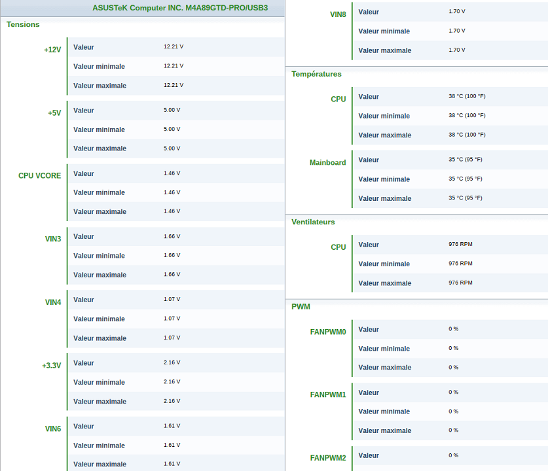The height and width of the screenshot is (471, 548).
Task: Select the VIN8 Valeur minimale row
Action: (x=450, y=31)
